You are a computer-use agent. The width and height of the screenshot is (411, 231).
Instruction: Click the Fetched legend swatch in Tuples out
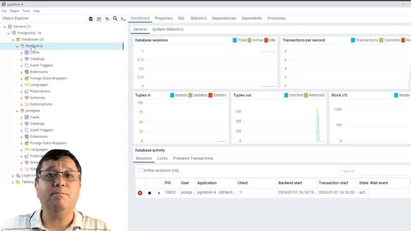pyautogui.click(x=286, y=95)
